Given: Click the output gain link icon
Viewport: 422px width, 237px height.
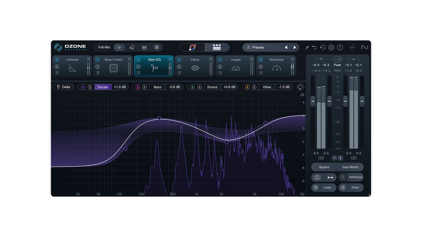Looking at the screenshot, I should point(354,158).
